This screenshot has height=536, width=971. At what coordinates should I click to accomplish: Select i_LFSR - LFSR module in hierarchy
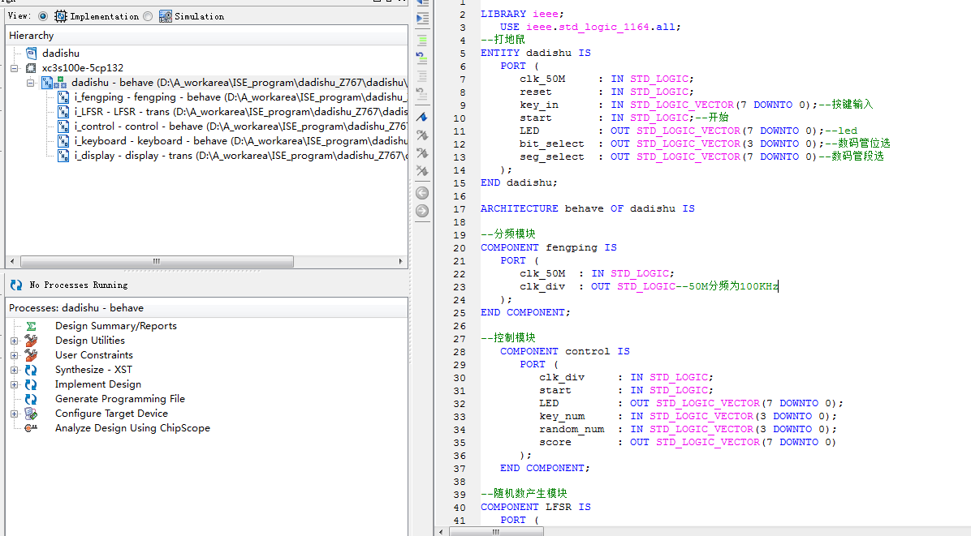point(122,112)
